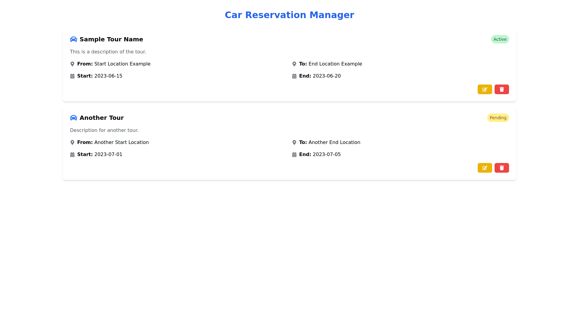
Task: Edit the Sample Tour Name reservation
Action: [x=485, y=89]
